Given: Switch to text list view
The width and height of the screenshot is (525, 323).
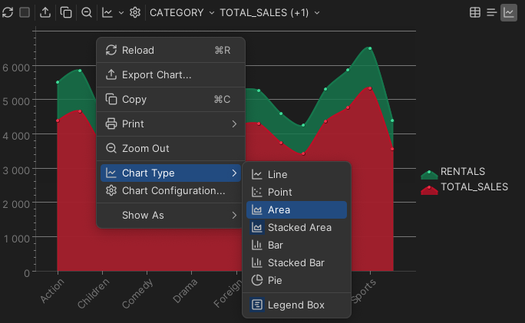Looking at the screenshot, I should 491,12.
